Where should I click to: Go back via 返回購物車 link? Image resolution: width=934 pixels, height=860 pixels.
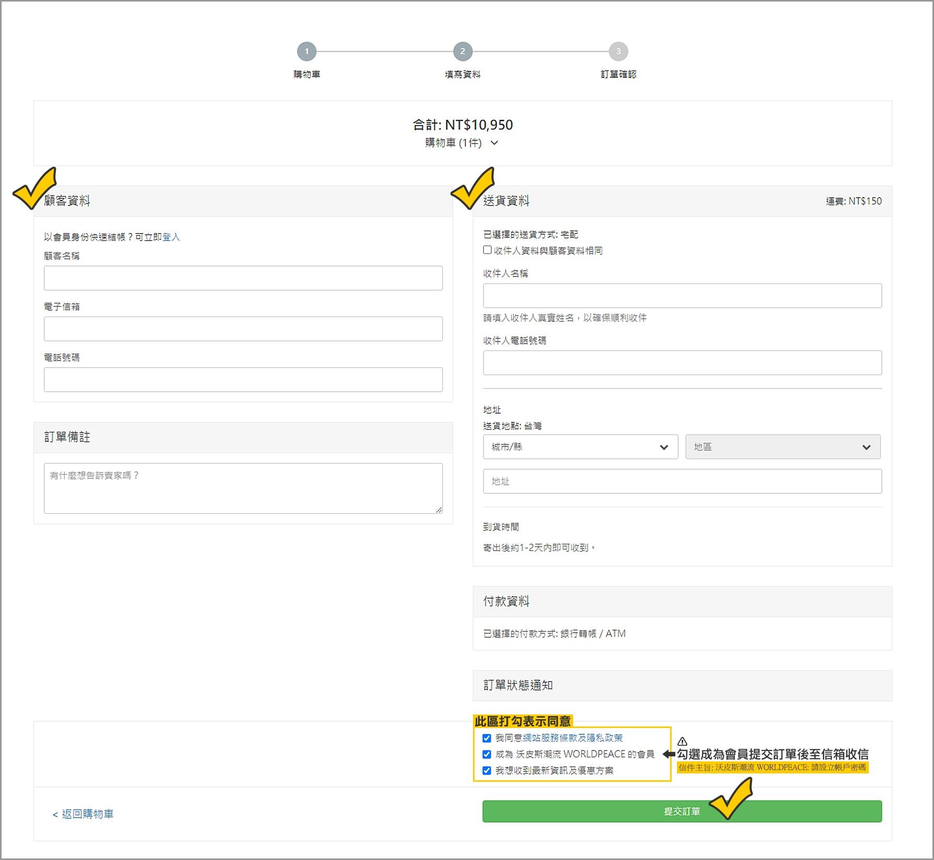(x=83, y=814)
